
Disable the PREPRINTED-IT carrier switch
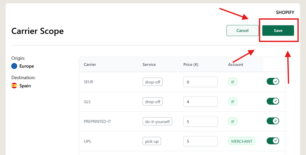click(273, 121)
